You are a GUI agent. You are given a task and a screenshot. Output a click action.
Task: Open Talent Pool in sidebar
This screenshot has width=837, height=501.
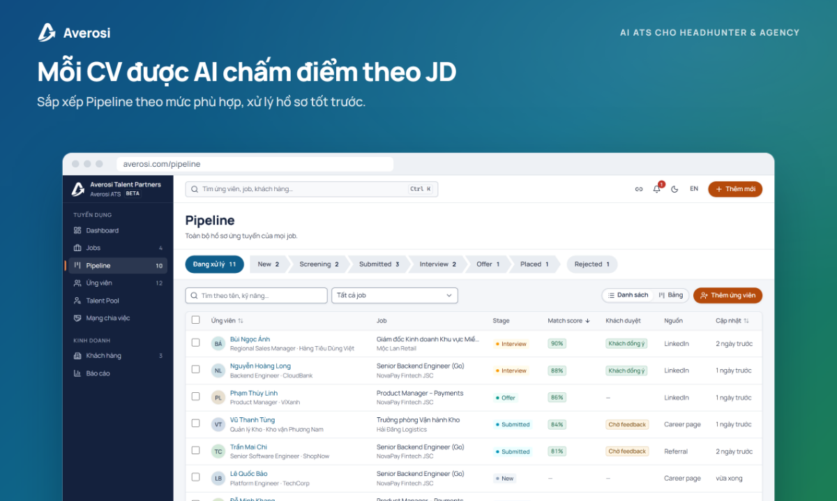(x=117, y=301)
